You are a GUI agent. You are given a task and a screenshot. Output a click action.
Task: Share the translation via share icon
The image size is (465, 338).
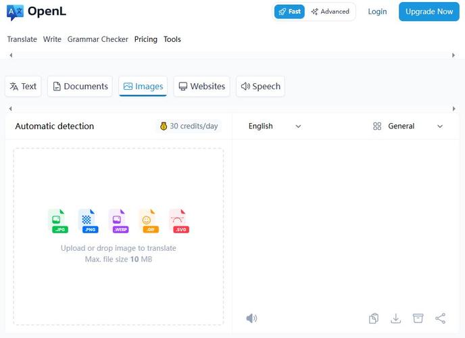pyautogui.click(x=441, y=318)
